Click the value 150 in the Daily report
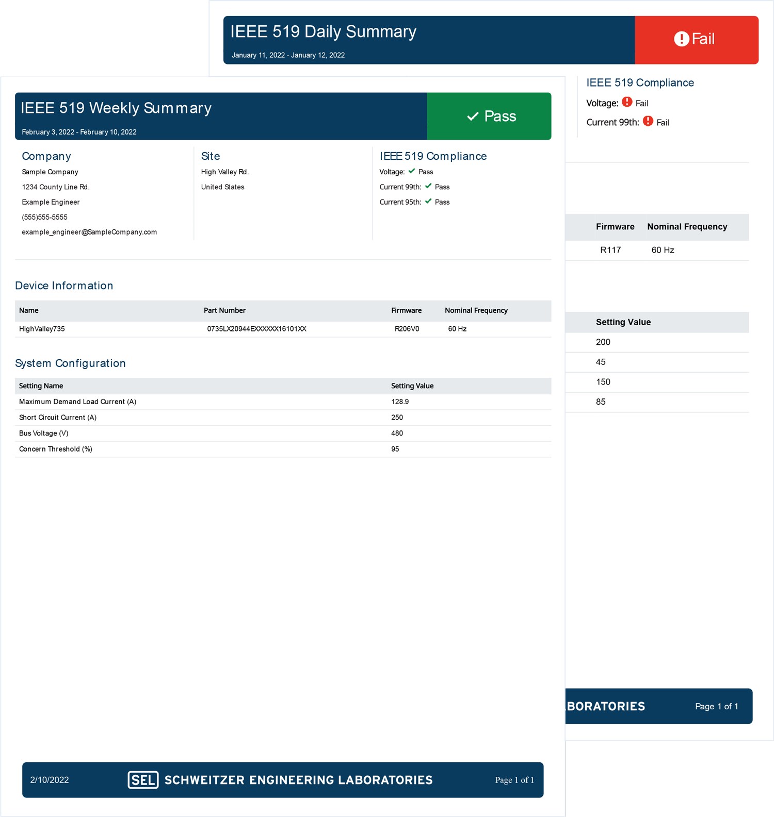 (x=603, y=382)
